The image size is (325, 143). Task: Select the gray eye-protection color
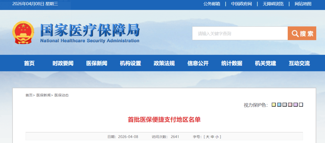click(x=284, y=105)
